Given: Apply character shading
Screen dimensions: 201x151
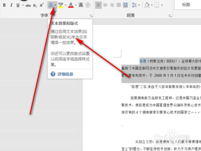Looking at the screenshot, I should pyautogui.click(x=81, y=5).
